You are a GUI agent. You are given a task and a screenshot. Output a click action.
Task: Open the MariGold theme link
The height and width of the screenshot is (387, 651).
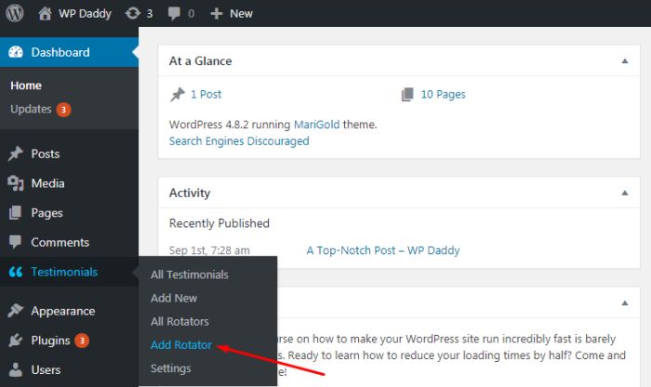tap(317, 125)
